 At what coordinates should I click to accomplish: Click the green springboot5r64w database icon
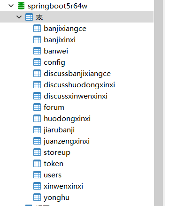pos(21,6)
